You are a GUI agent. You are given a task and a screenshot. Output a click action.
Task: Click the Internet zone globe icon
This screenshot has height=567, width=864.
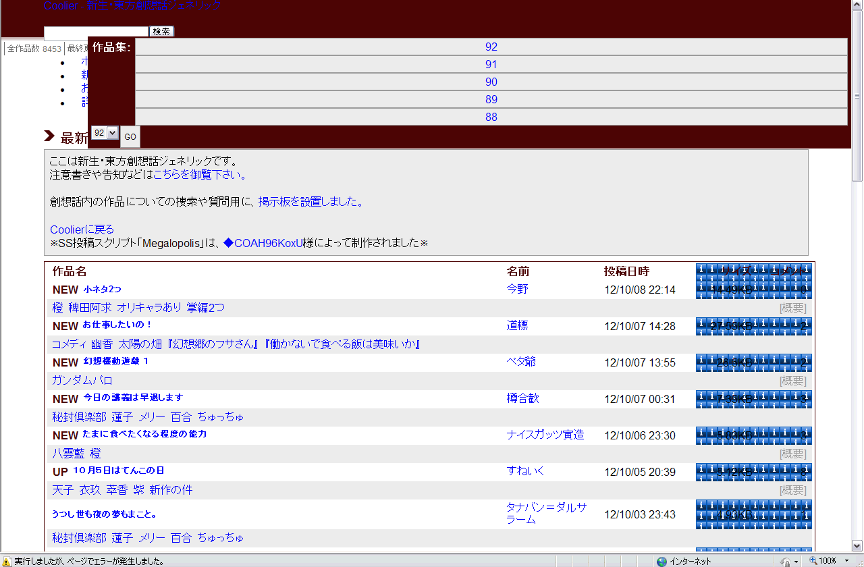tap(661, 562)
